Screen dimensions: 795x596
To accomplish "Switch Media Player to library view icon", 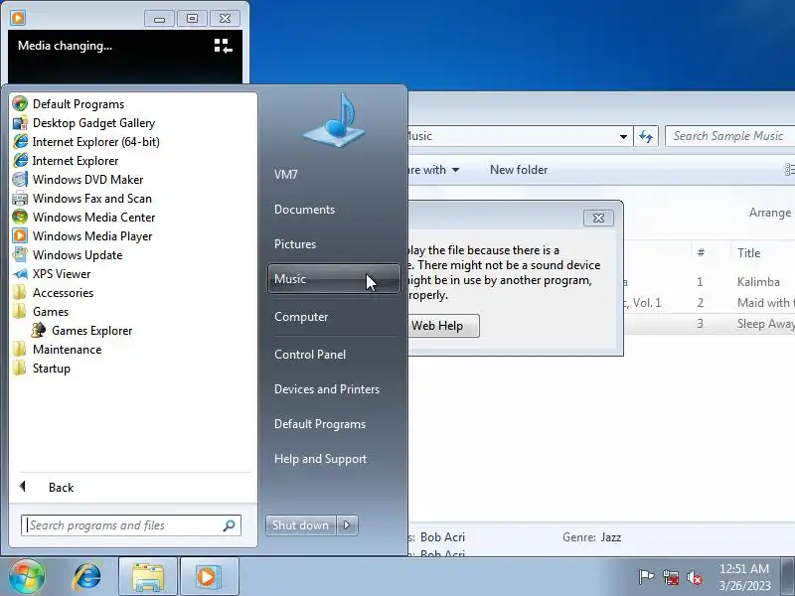I will (x=223, y=46).
